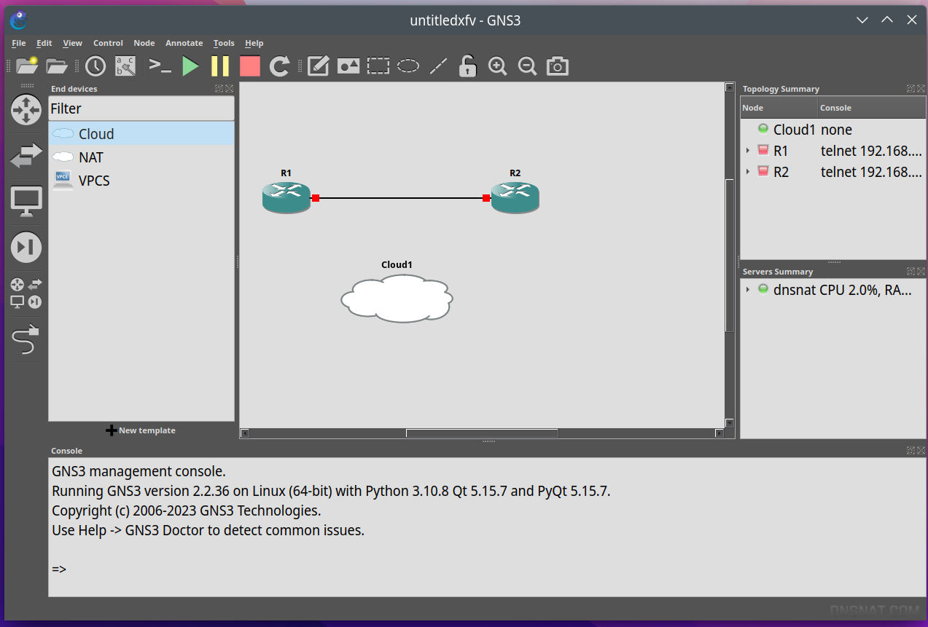Sort by Console column header
The image size is (928, 627).
[872, 108]
